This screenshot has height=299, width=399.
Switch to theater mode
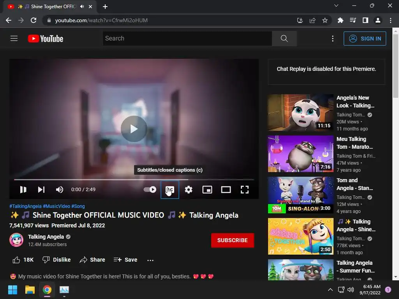click(x=226, y=190)
